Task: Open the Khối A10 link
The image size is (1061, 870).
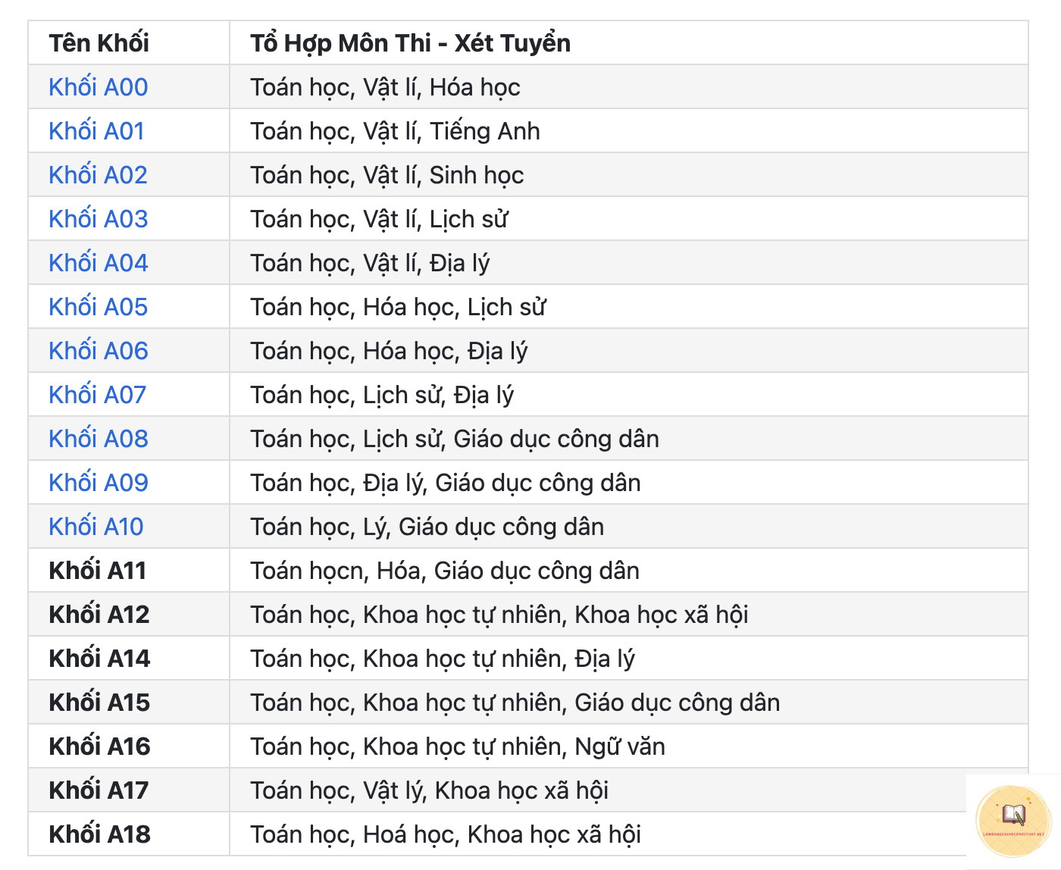Action: (96, 527)
